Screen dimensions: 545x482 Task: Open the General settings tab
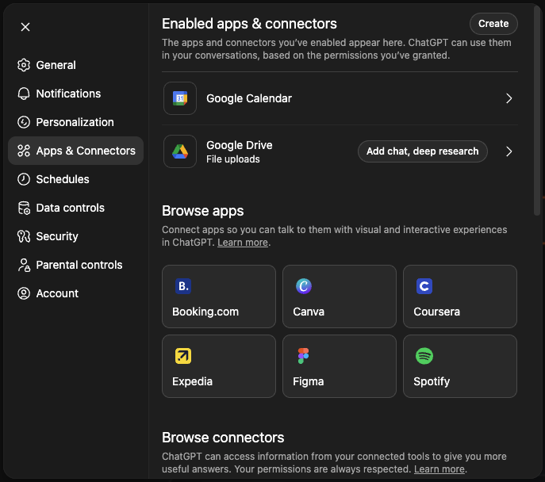click(x=76, y=65)
